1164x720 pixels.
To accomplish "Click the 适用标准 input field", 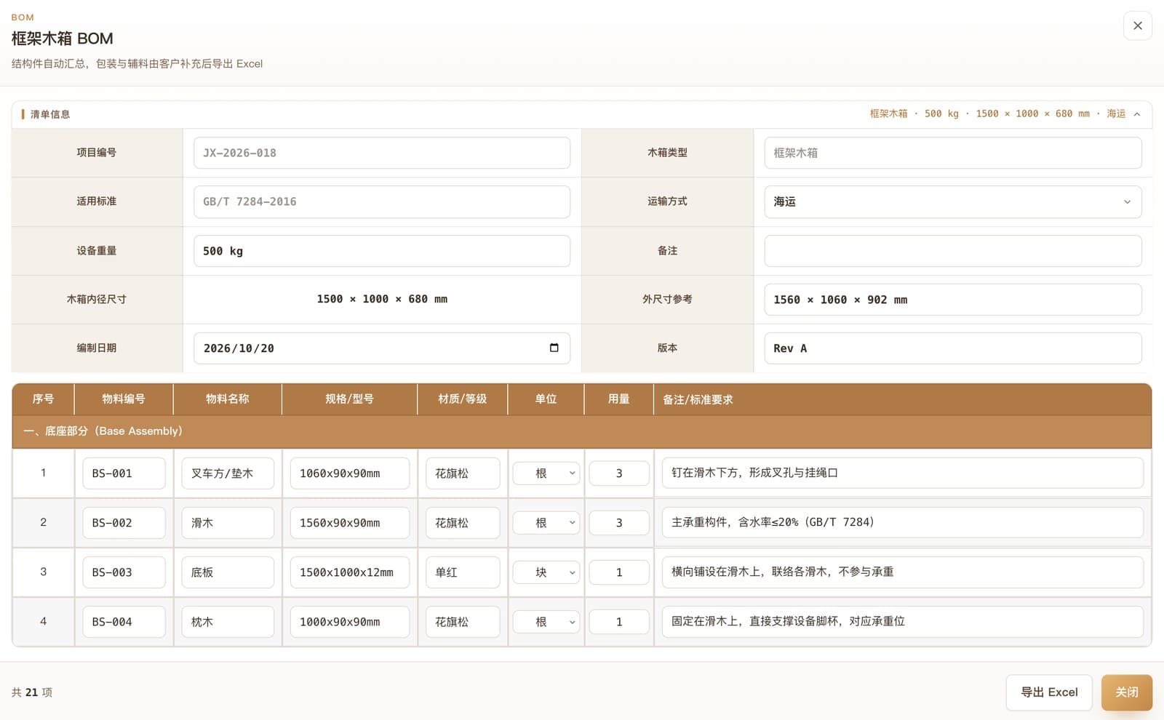I will [382, 201].
